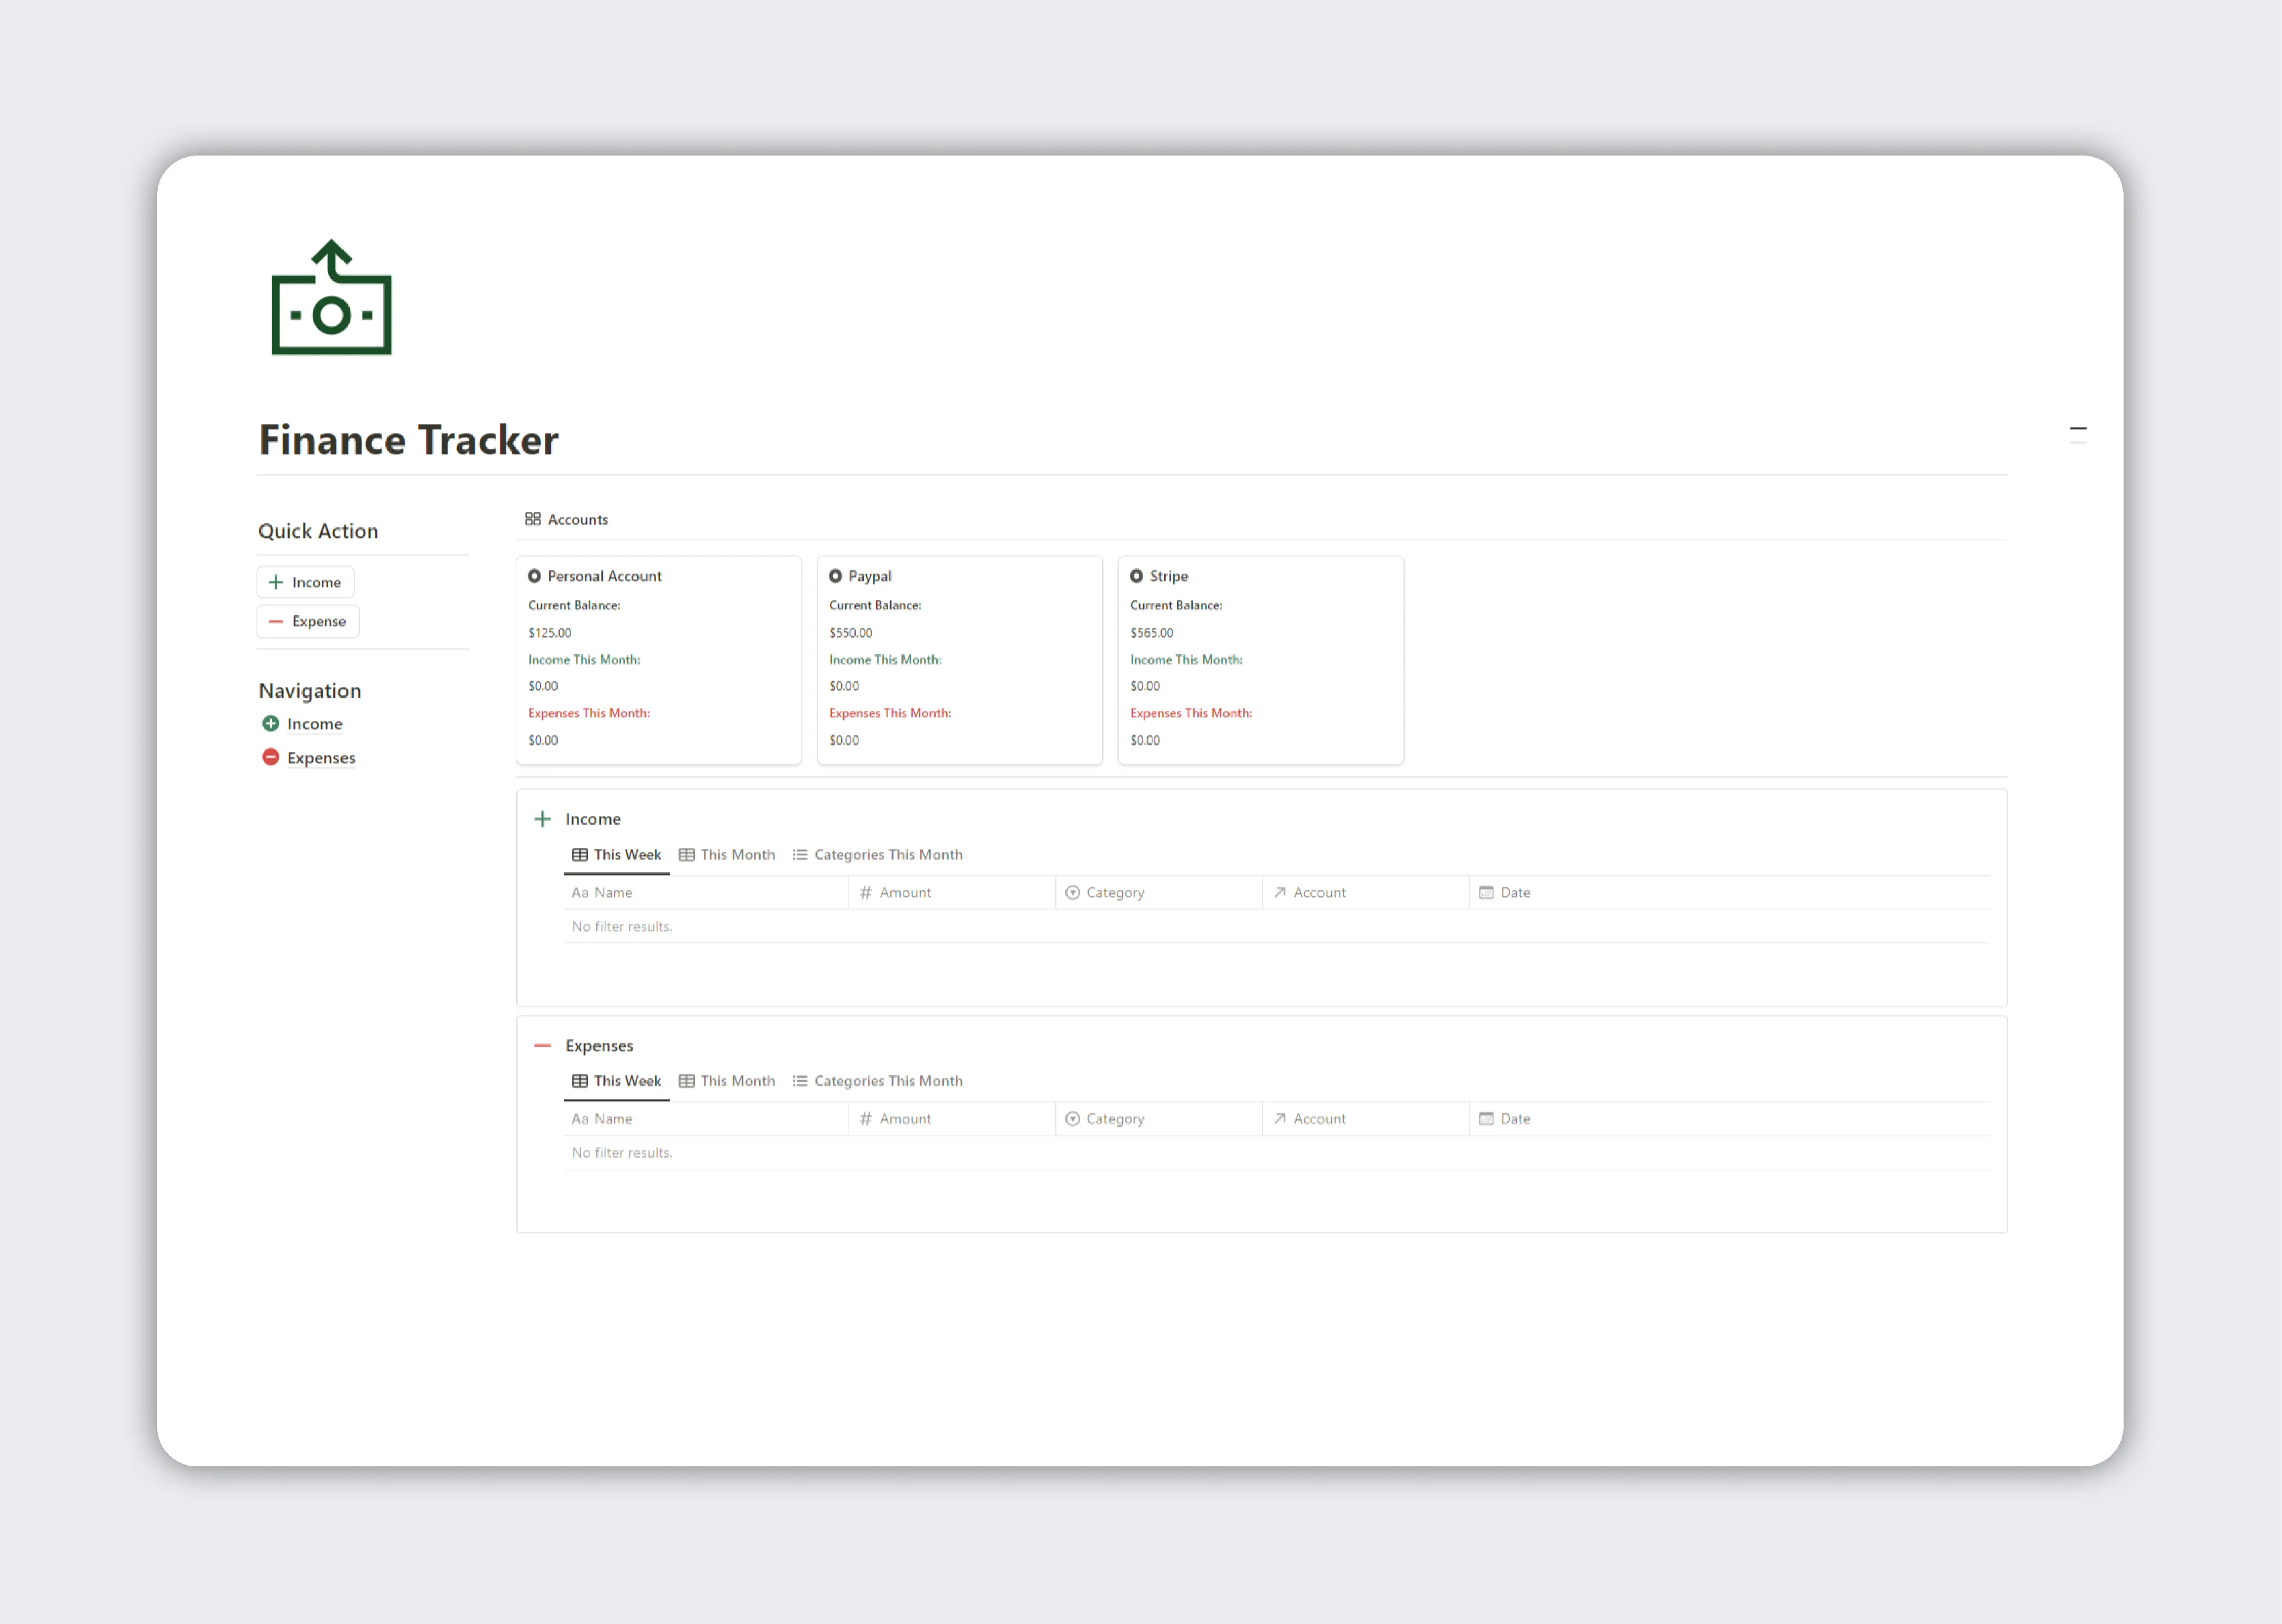Viewport: 2282px width, 1624px height.
Task: Click the Income section expander
Action: (542, 817)
